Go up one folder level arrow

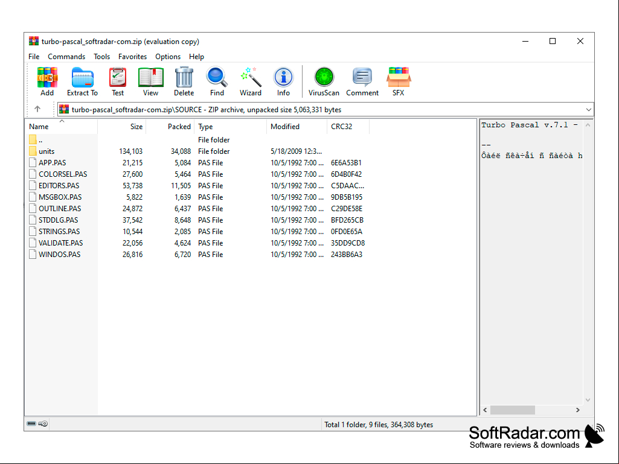37,109
